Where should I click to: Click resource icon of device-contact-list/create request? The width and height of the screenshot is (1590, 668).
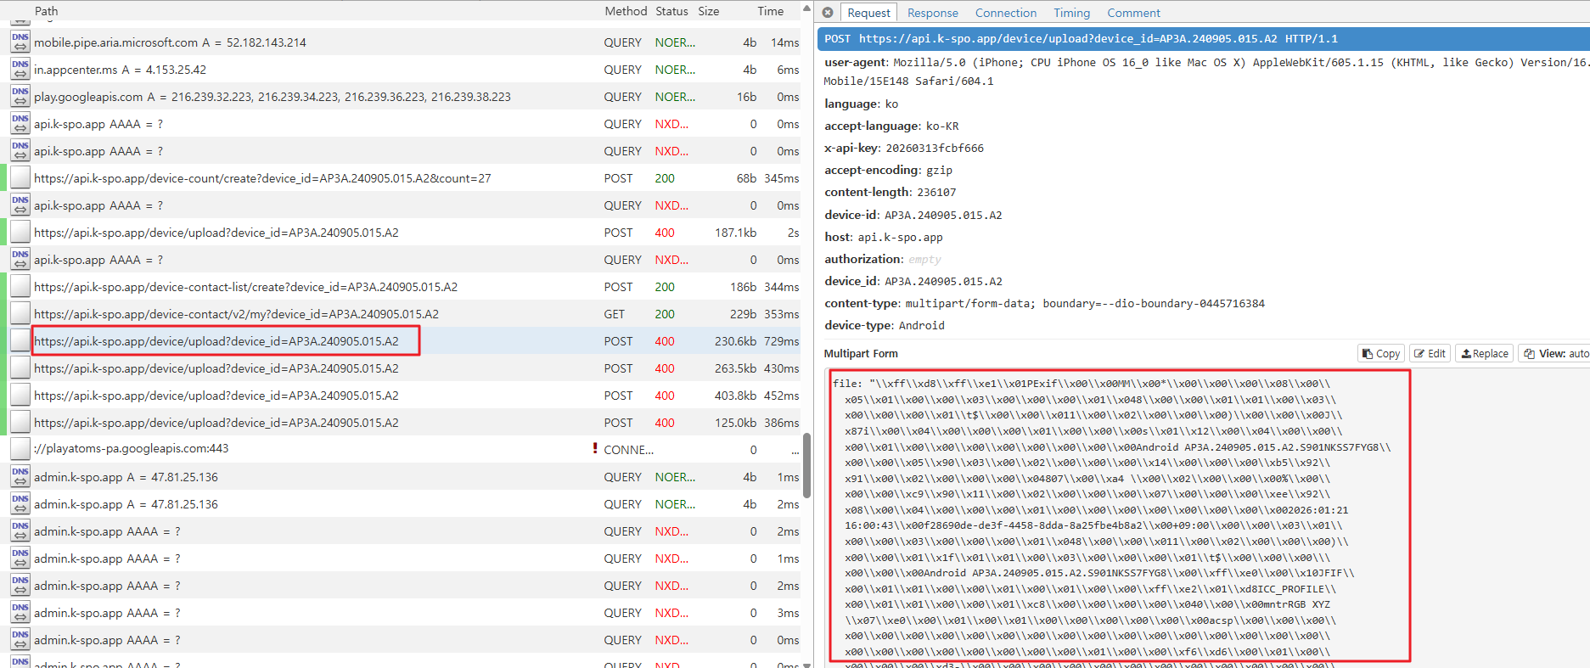tap(20, 287)
